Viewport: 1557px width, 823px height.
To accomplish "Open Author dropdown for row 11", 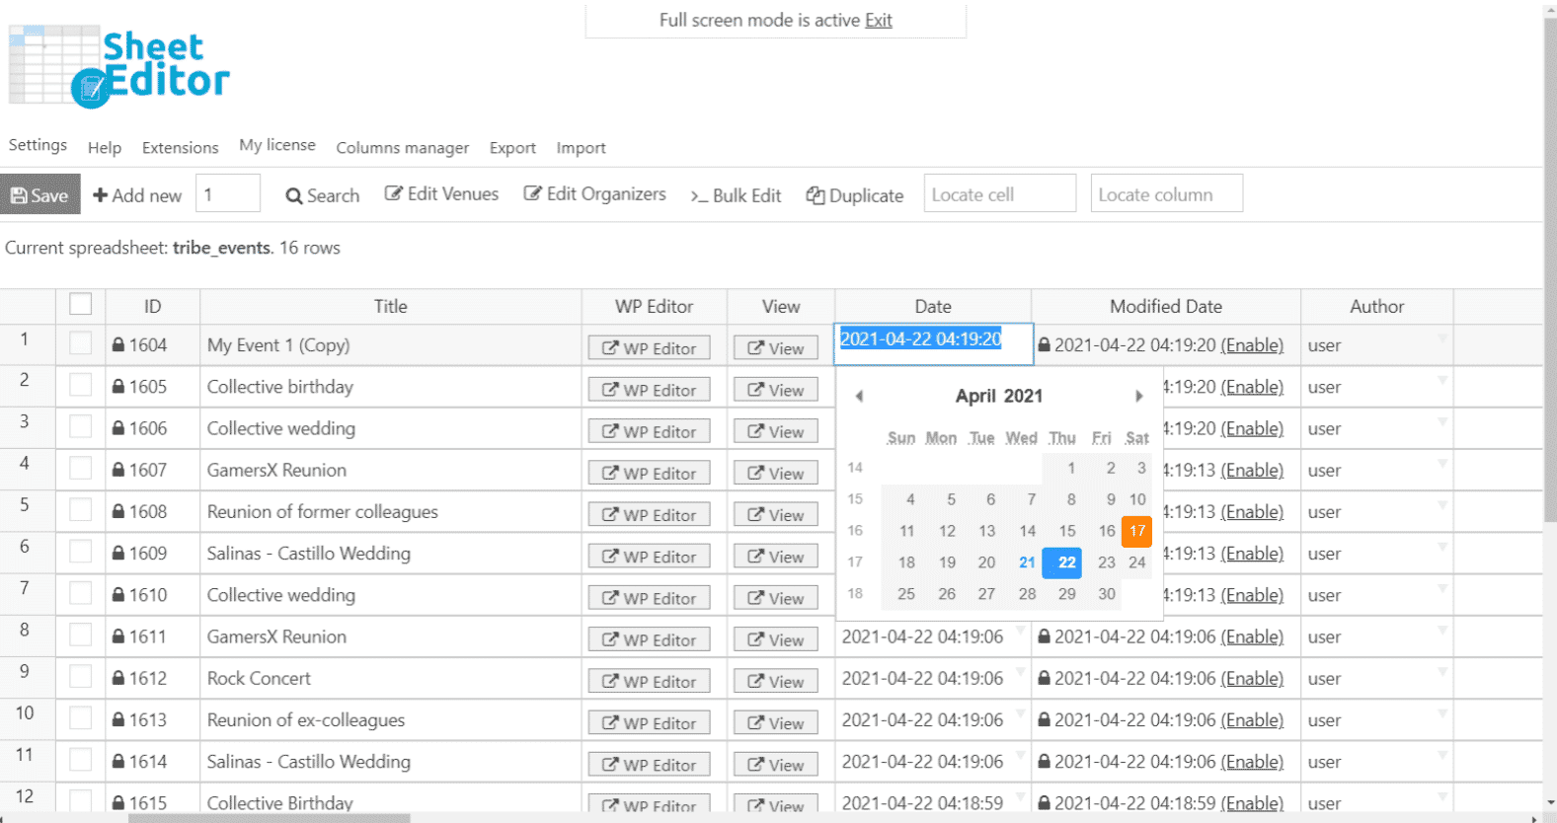I will point(1442,755).
